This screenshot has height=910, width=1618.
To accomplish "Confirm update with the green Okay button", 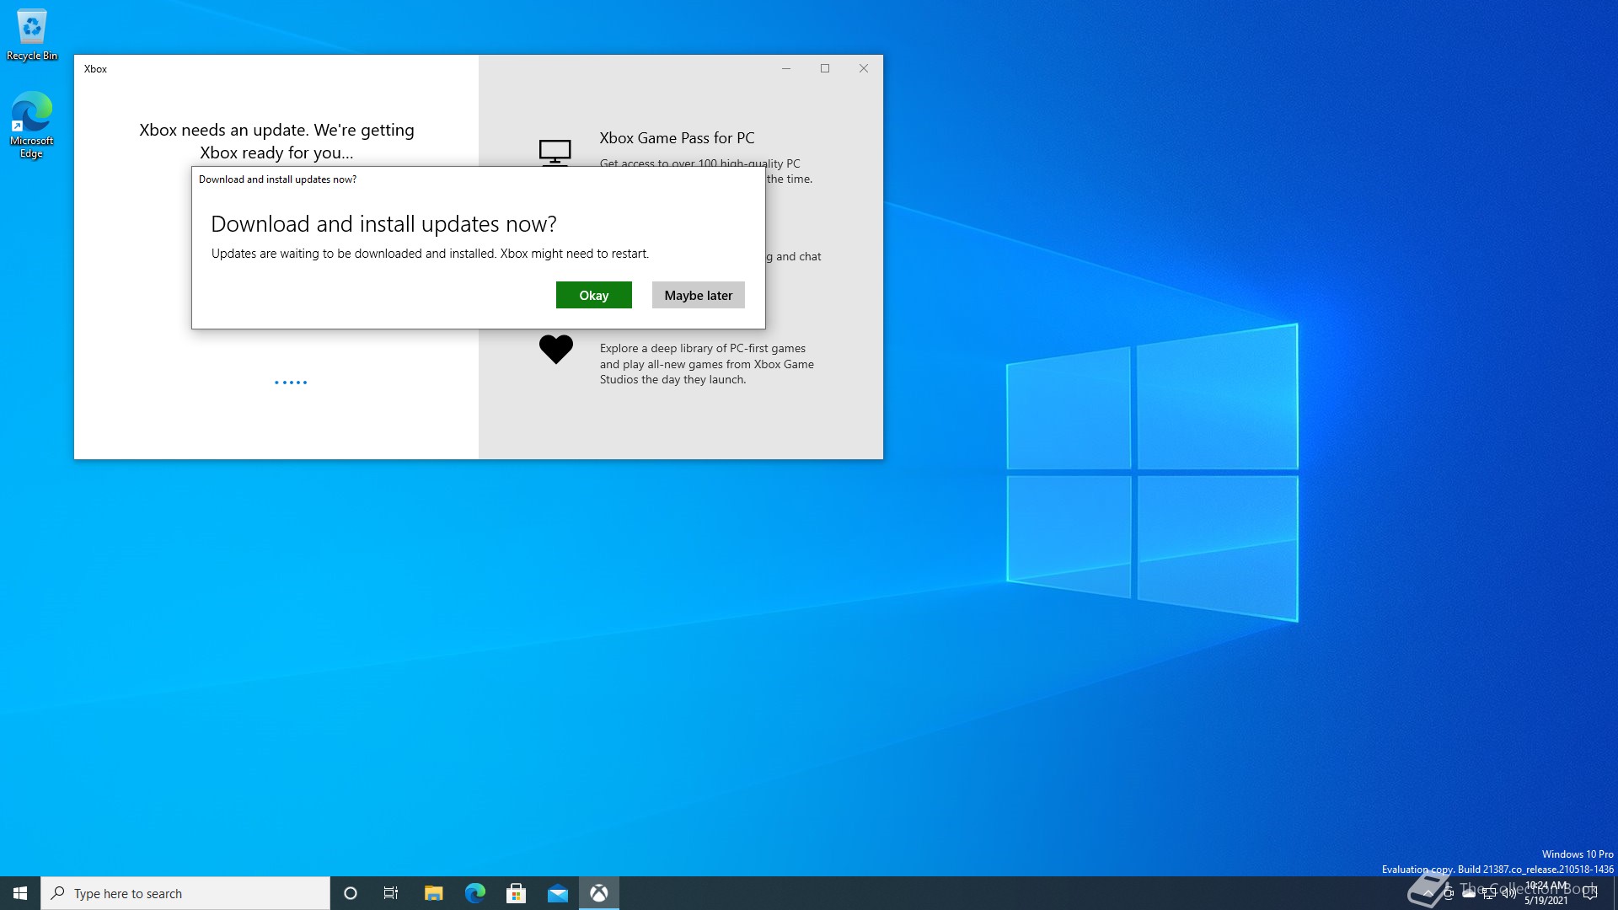I will click(x=593, y=295).
